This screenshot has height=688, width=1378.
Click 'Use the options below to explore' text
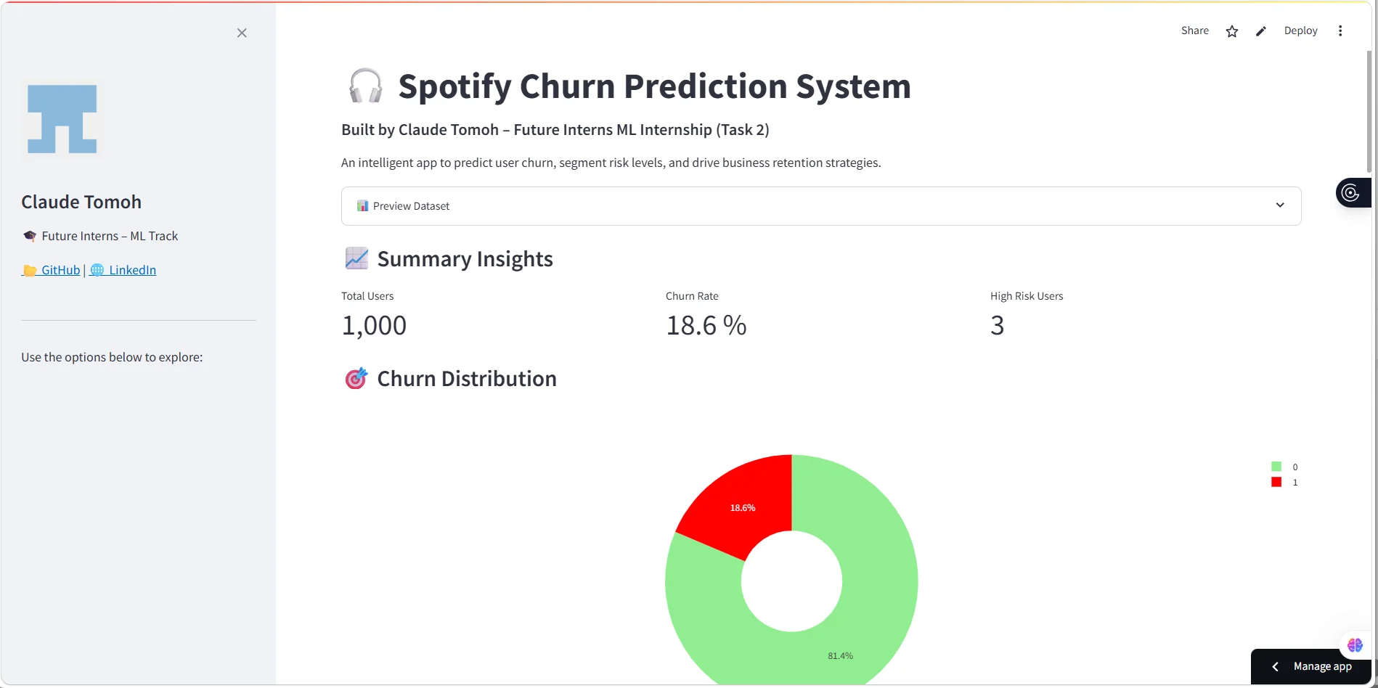(112, 357)
